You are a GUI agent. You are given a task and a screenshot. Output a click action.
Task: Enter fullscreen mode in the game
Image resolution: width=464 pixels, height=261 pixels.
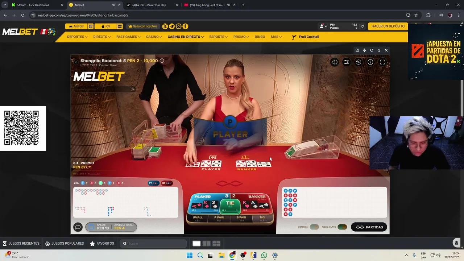click(x=382, y=62)
